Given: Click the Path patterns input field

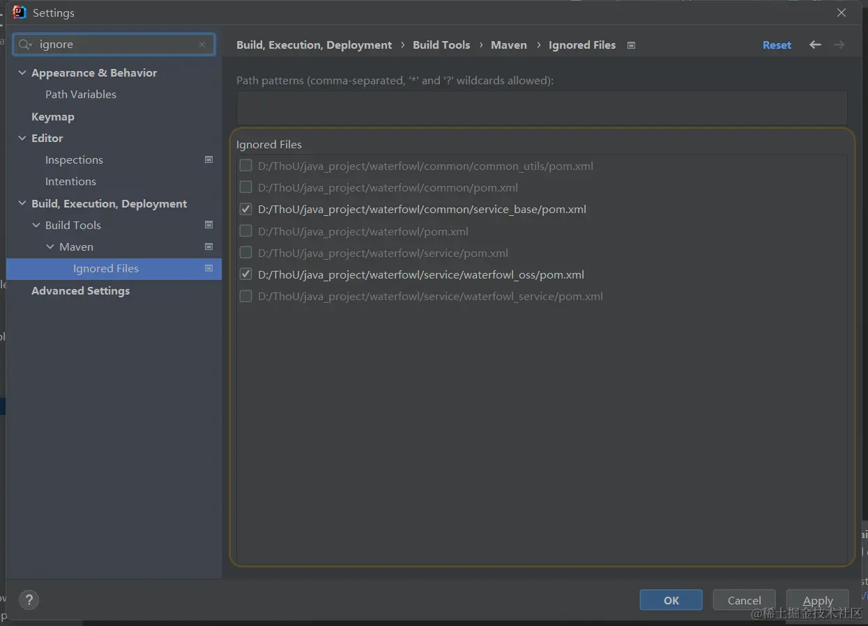Looking at the screenshot, I should click(x=542, y=108).
